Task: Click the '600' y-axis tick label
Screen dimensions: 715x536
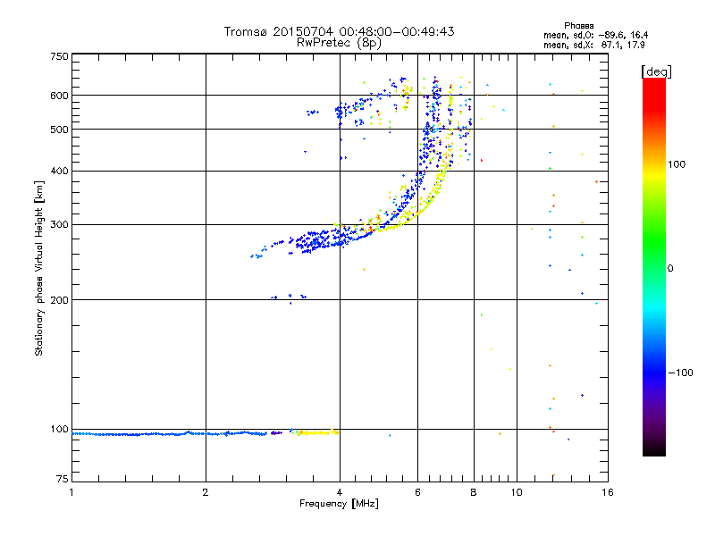Action: point(59,96)
